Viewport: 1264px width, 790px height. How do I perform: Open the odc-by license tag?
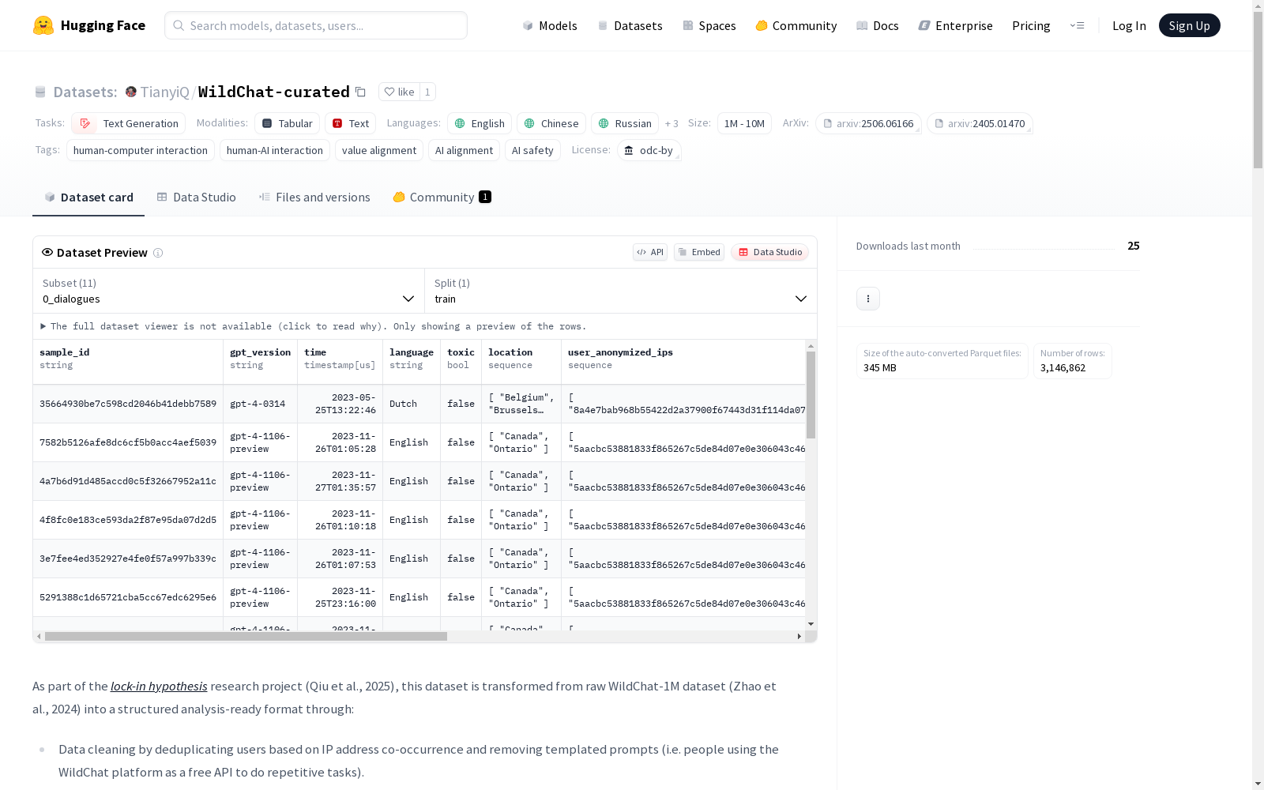pos(649,150)
